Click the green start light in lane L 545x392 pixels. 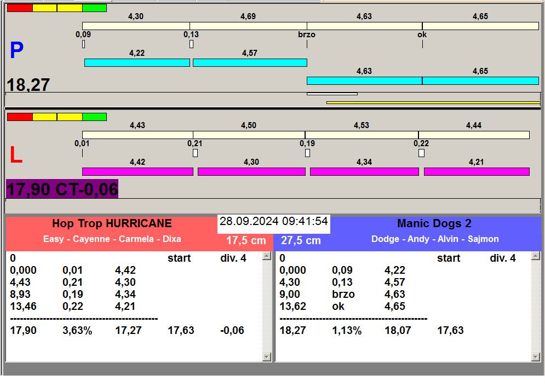[x=94, y=117]
